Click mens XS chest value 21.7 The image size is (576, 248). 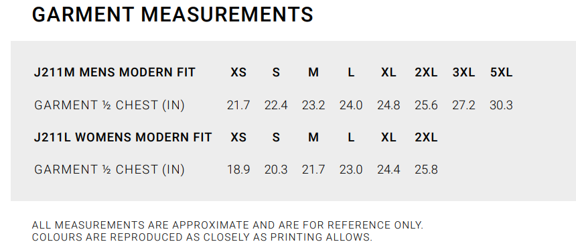point(238,105)
